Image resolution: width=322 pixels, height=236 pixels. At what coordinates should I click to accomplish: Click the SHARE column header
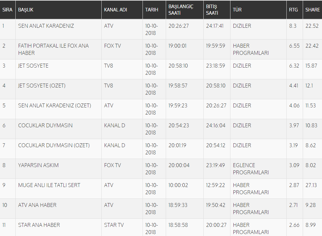(x=313, y=10)
